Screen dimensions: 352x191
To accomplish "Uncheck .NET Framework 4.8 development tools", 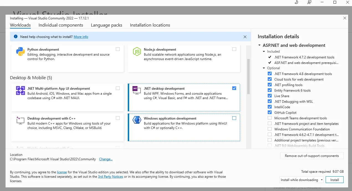I will (270, 74).
